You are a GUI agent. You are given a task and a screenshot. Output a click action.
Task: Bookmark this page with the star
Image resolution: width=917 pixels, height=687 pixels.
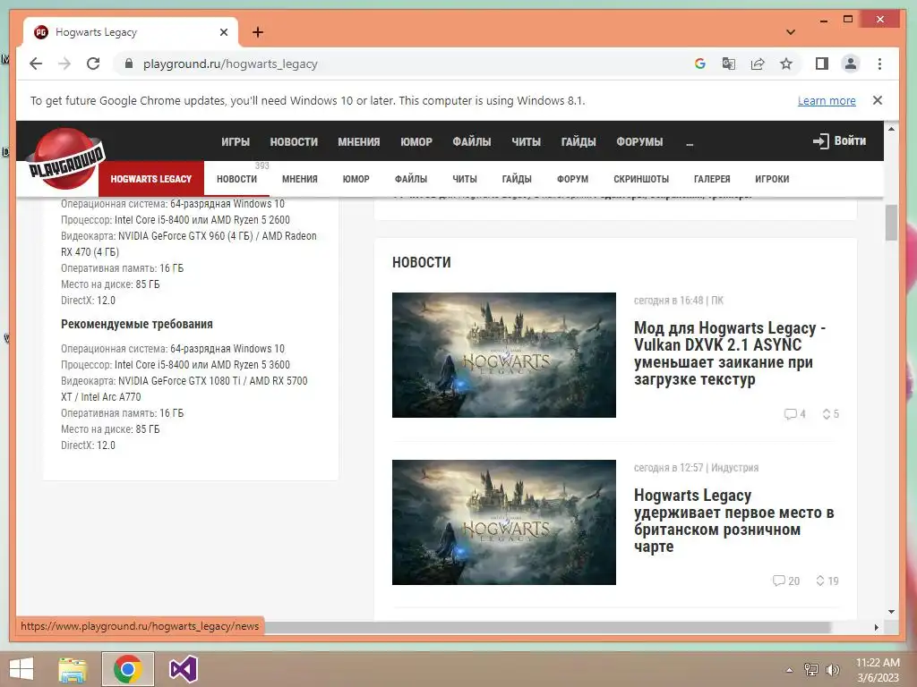pos(786,64)
